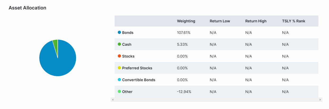
Task: Click the yellow Preferred Stocks legend dot
Action: click(x=119, y=68)
